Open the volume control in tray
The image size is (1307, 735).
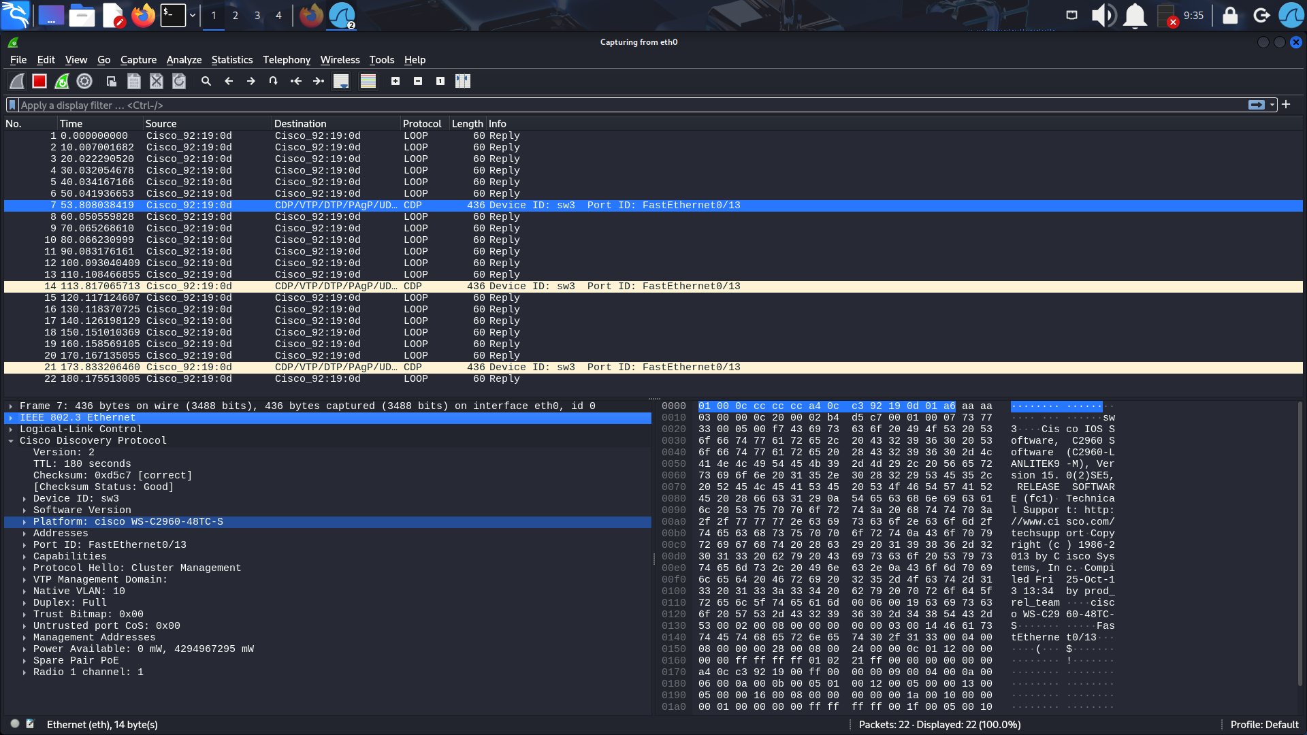(1103, 15)
